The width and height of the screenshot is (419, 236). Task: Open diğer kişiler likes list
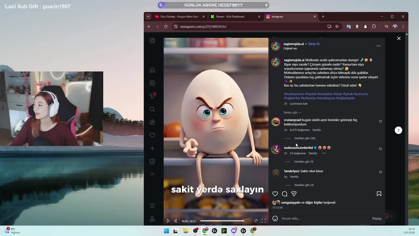tap(314, 203)
